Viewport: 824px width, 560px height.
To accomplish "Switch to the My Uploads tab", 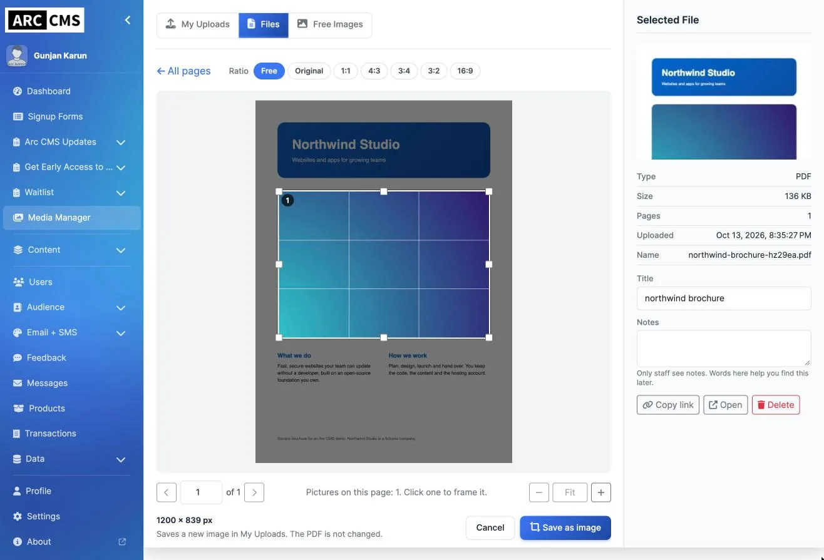I will [x=198, y=25].
